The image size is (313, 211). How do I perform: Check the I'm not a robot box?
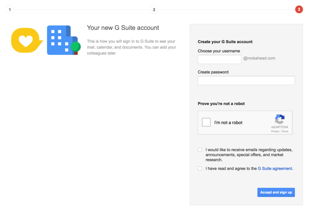point(206,122)
